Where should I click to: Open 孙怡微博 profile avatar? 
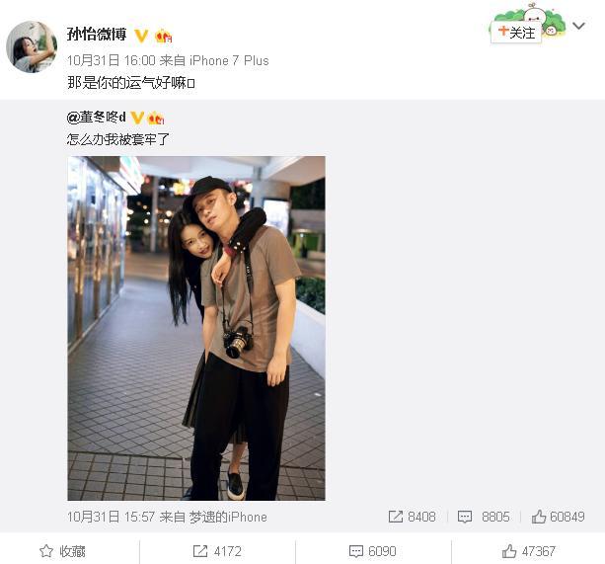coord(32,47)
